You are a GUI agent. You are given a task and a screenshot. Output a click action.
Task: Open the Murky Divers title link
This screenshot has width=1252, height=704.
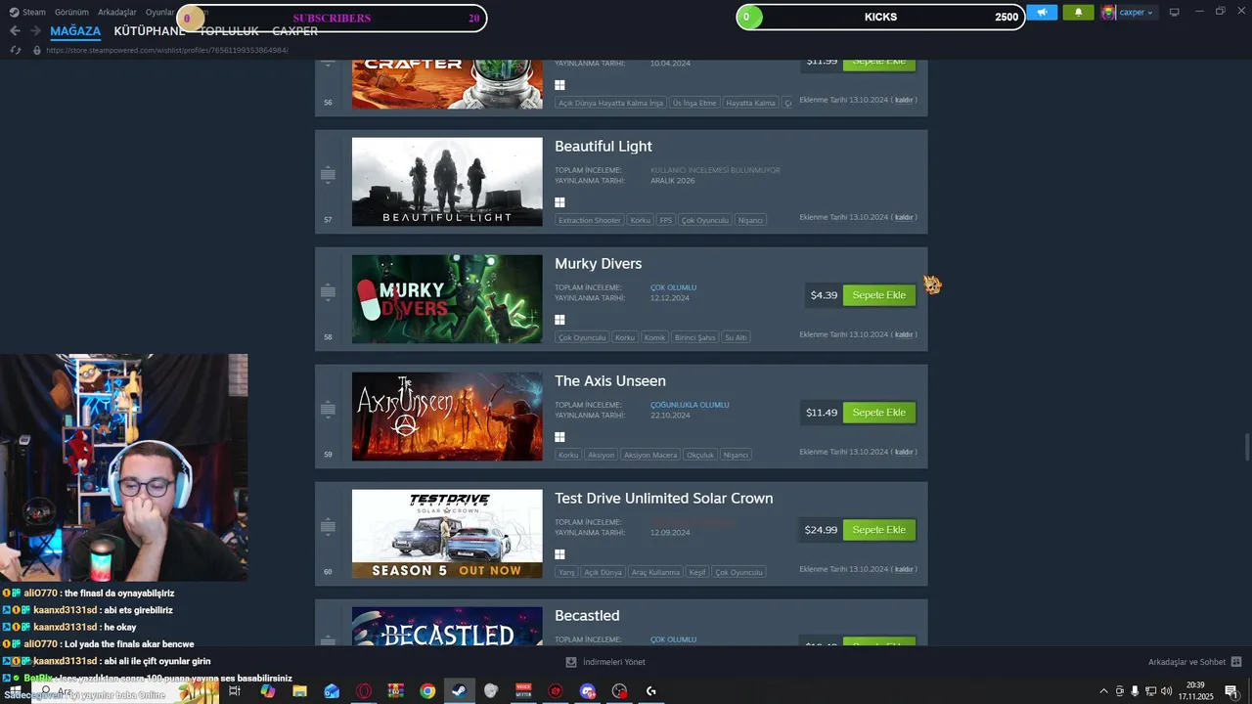[x=599, y=264]
